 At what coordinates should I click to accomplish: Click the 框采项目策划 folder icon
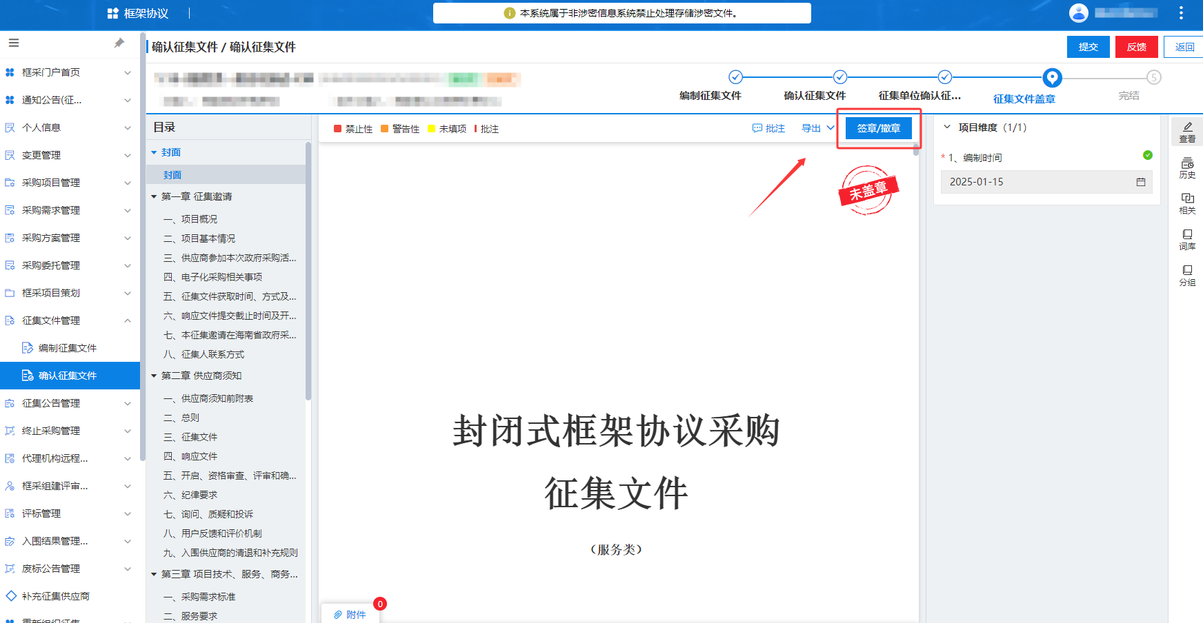[10, 293]
